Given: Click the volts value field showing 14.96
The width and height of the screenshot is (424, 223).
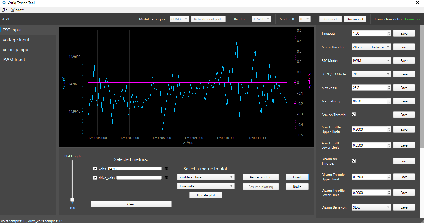Looking at the screenshot, I should pos(135,169).
